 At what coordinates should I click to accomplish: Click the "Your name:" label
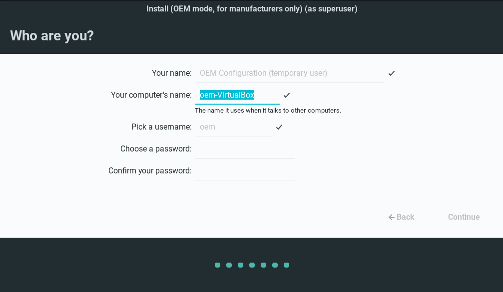click(171, 73)
